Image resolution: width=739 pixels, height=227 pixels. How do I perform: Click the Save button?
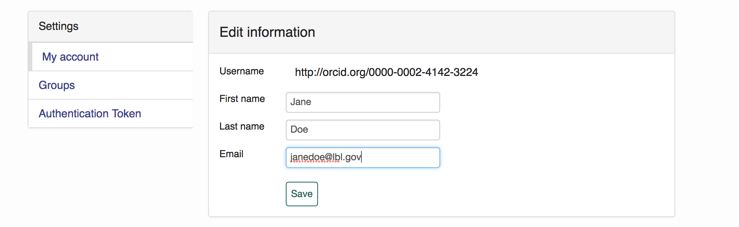(302, 194)
